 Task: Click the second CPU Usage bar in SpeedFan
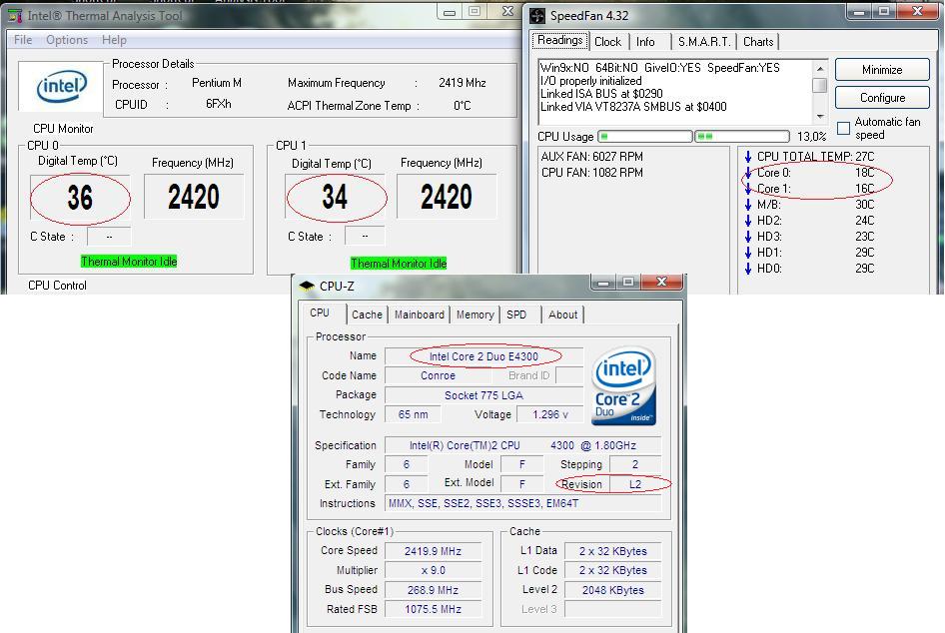742,137
